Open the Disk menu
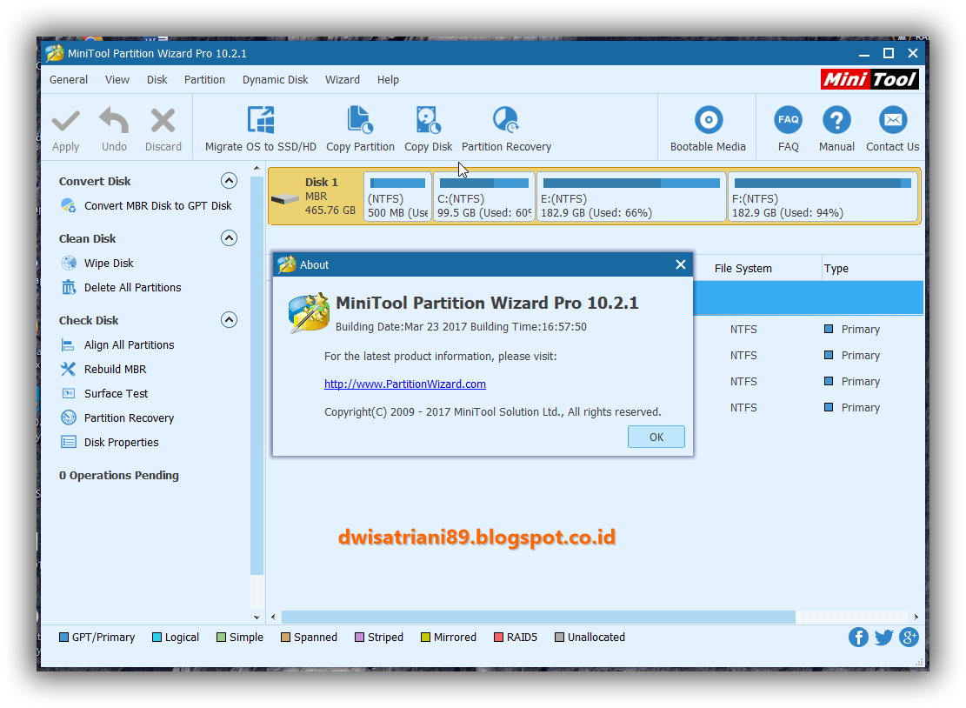Viewport: 966px width, 708px height. 157,79
